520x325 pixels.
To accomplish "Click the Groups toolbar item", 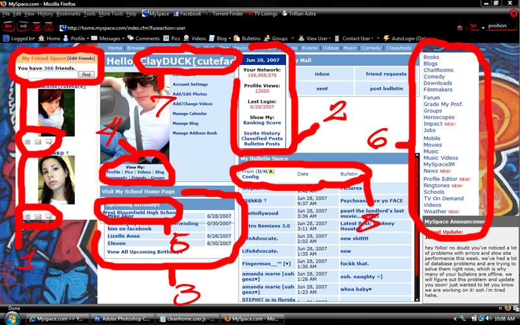I will 276,38.
